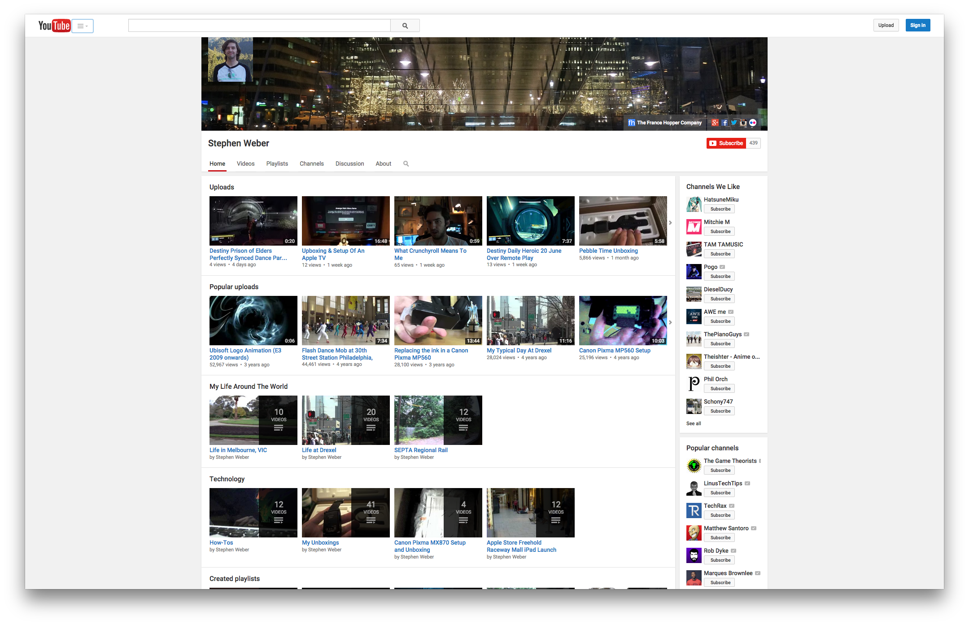Focus the YouTube search input field
Screen dimensions: 969x625
[x=259, y=26]
